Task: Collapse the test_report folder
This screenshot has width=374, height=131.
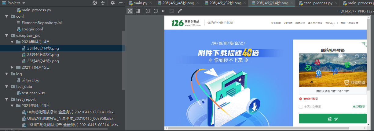Action: coord(7,99)
